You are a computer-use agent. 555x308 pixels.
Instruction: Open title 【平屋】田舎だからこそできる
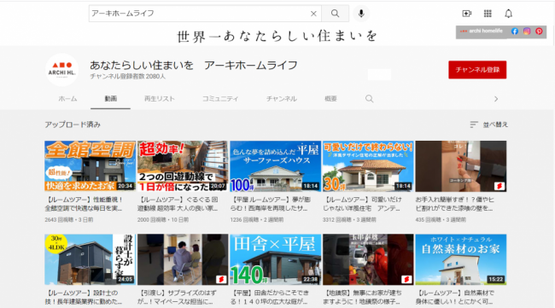pyautogui.click(x=269, y=298)
